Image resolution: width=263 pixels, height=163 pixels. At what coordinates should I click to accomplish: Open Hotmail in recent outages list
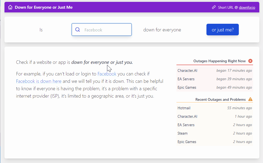(x=184, y=108)
